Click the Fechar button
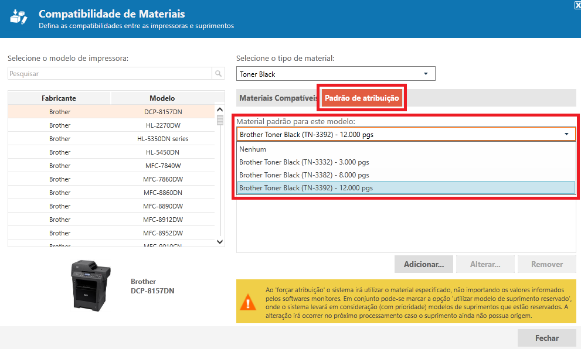 tap(546, 338)
